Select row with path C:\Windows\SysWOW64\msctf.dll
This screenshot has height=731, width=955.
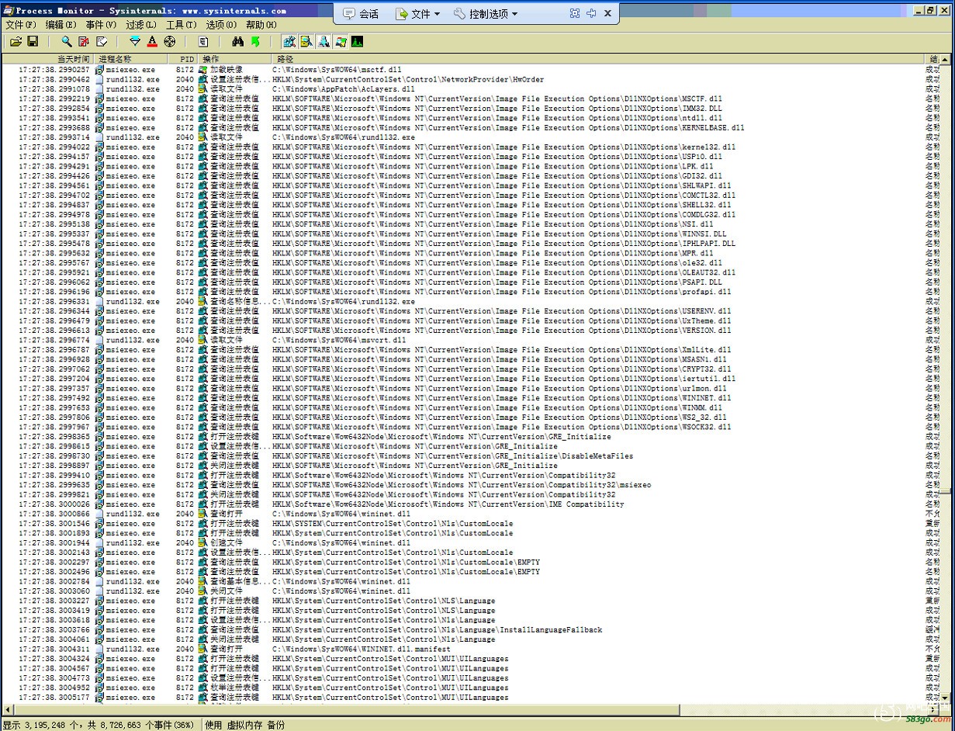pos(471,70)
